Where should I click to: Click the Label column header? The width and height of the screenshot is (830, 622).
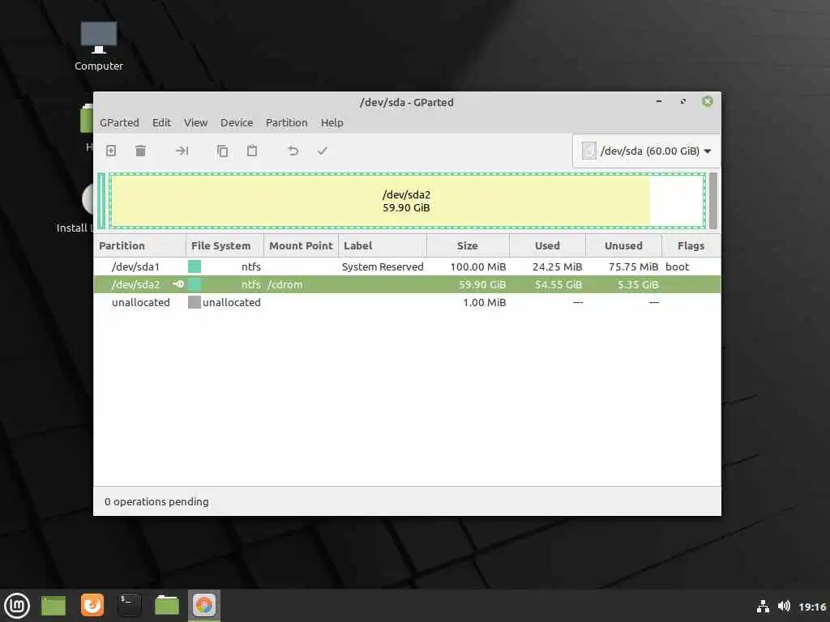(383, 245)
